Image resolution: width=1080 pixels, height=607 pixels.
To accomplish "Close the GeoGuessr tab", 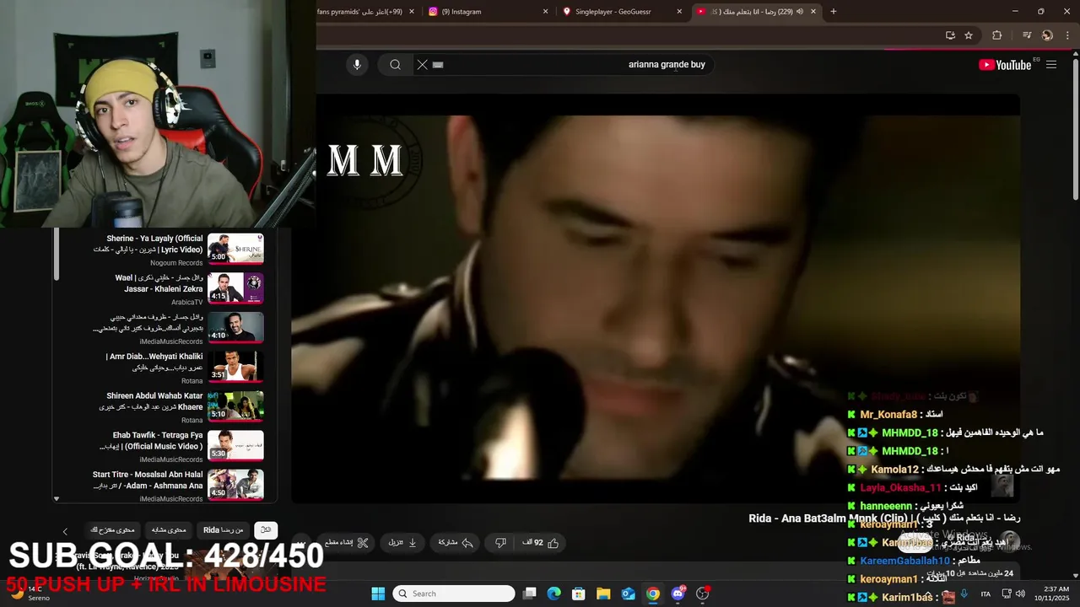I will click(x=679, y=12).
